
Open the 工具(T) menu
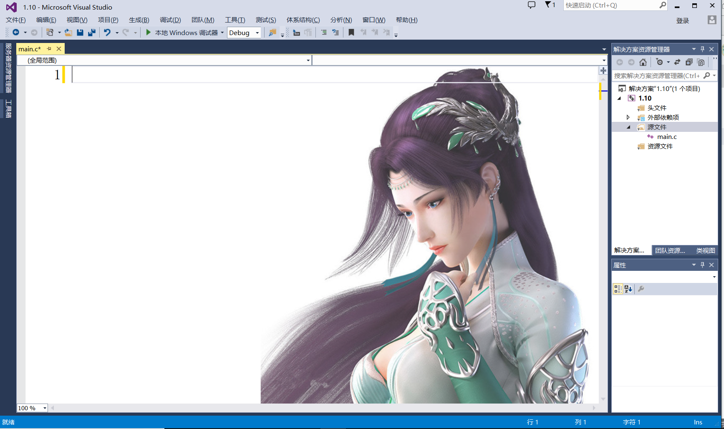pos(235,20)
